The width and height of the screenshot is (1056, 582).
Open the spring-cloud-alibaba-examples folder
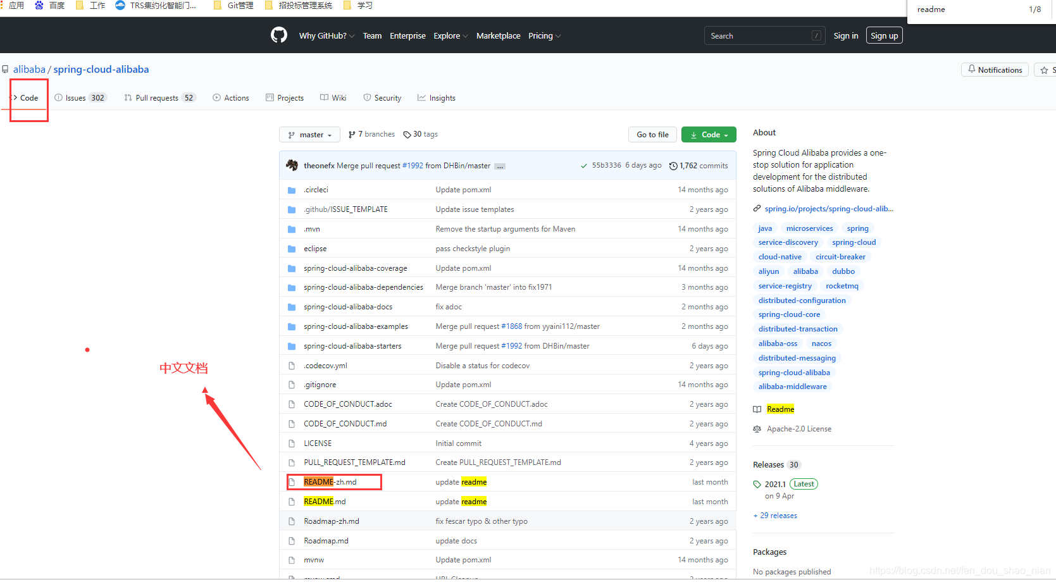tap(356, 326)
